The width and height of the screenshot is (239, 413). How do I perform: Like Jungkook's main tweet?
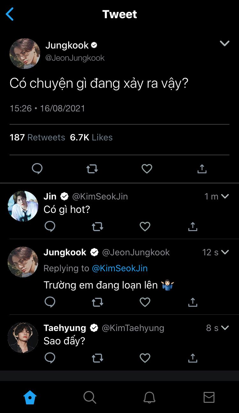click(x=147, y=169)
